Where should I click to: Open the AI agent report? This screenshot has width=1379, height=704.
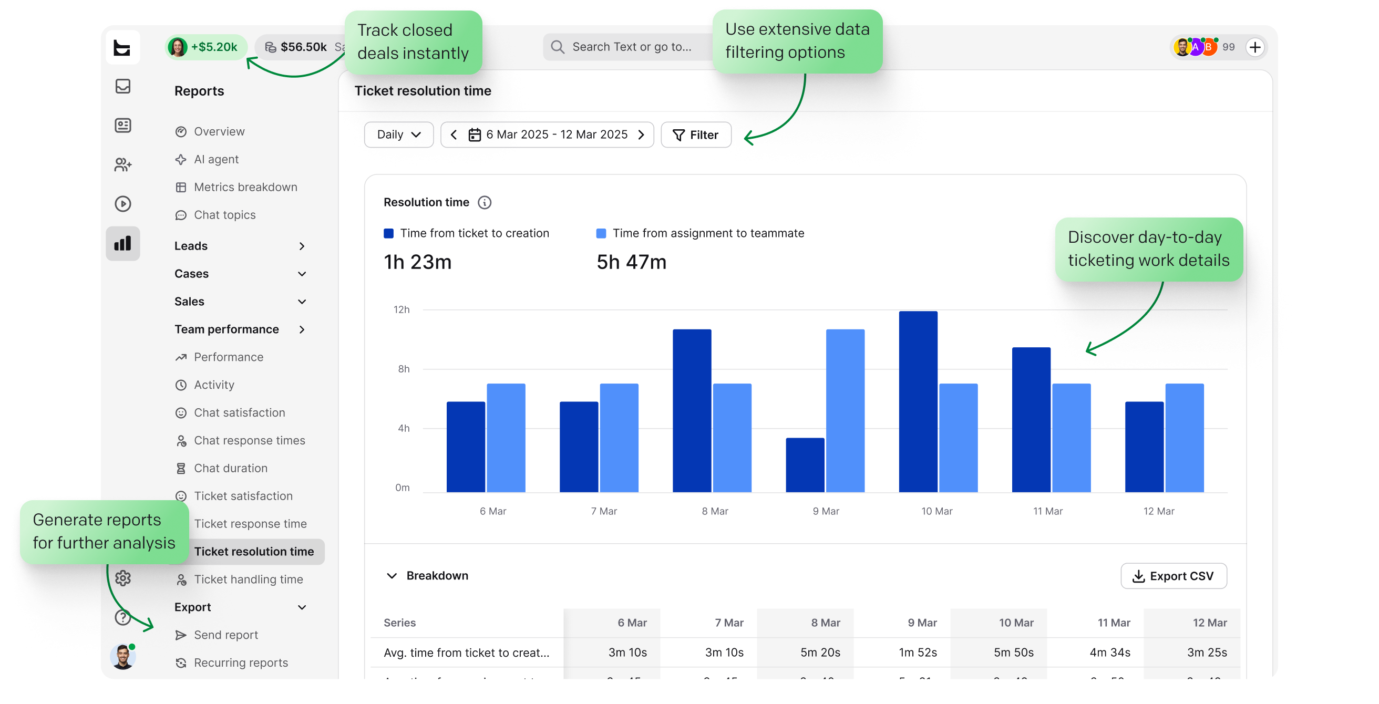tap(216, 159)
